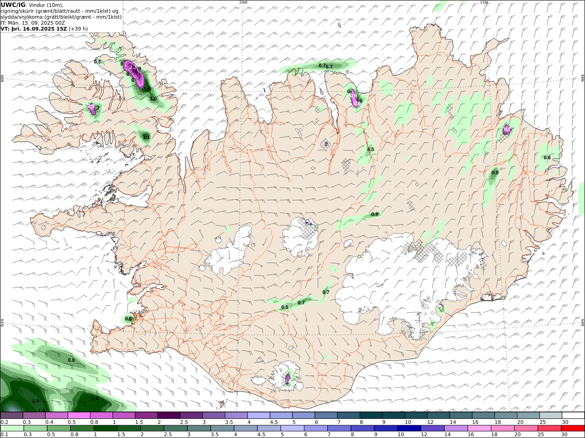
Task: Pick the violet 12 swatch in lower legend
Action: (x=432, y=428)
